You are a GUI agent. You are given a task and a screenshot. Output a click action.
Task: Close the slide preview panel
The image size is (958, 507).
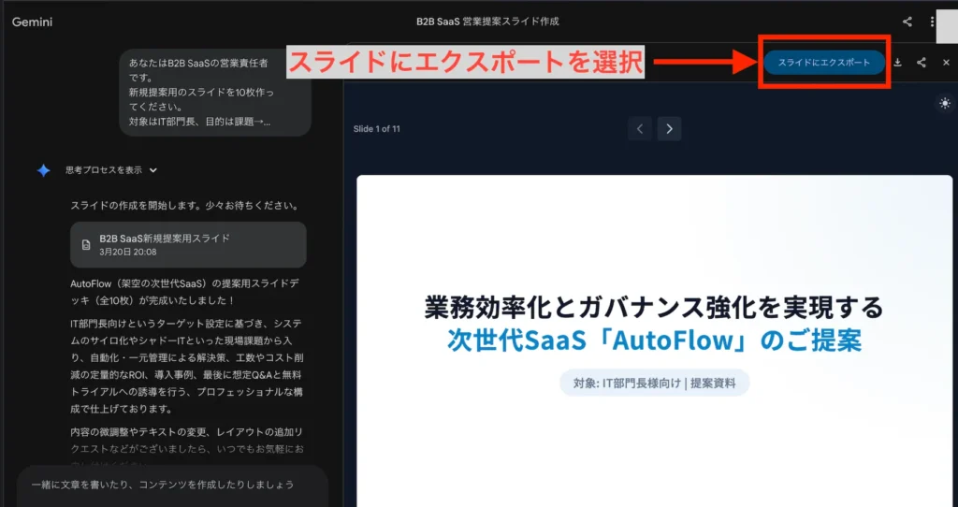pos(946,63)
